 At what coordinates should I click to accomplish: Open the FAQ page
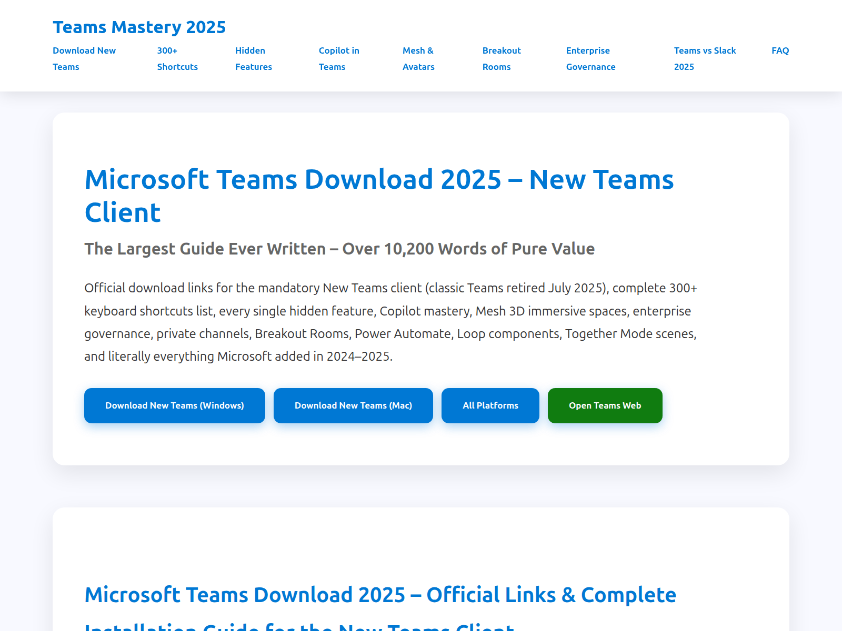(x=780, y=50)
